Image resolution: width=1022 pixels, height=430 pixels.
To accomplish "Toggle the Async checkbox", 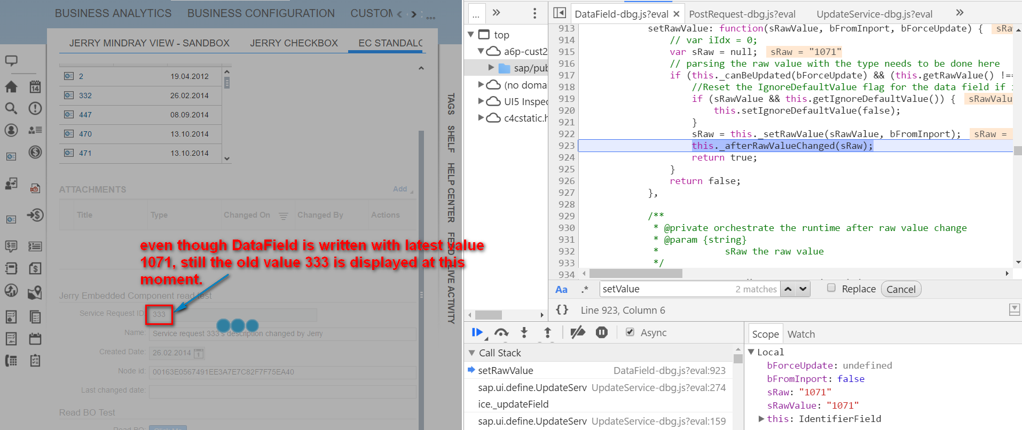I will [x=630, y=332].
